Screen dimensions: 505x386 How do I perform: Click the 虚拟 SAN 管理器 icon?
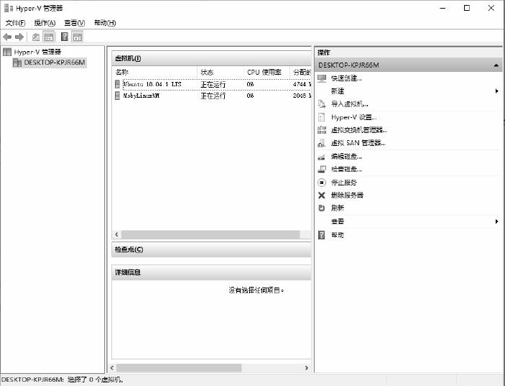click(x=321, y=143)
